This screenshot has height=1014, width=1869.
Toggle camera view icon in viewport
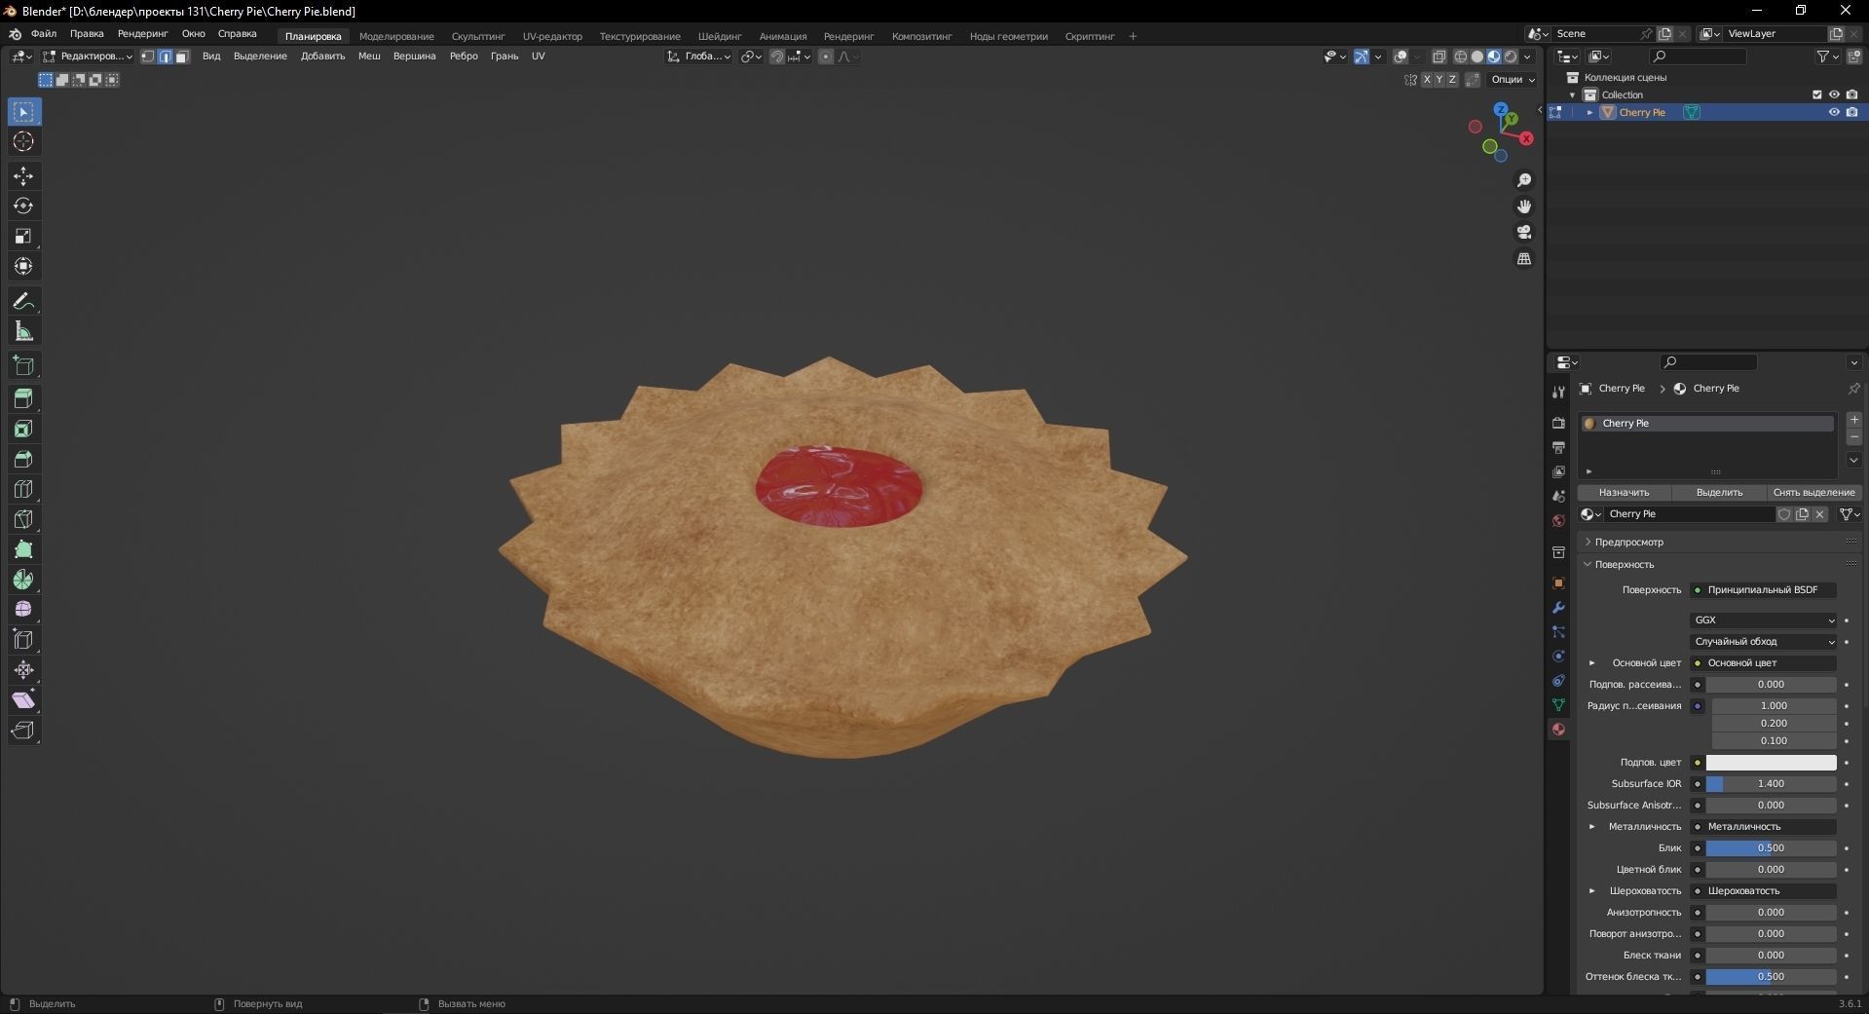(x=1524, y=232)
